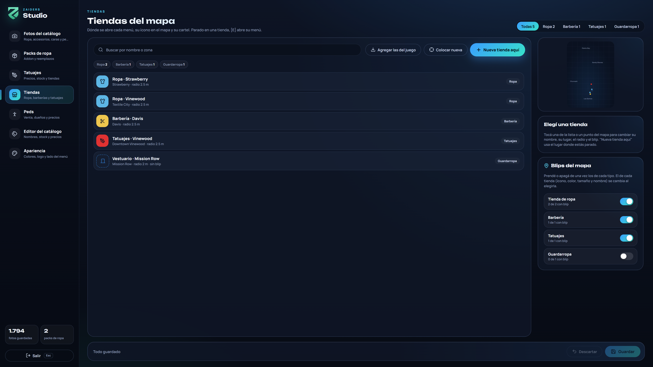The image size is (653, 367).
Task: Click scissors icon of Barbería · Davis
Action: tap(102, 121)
